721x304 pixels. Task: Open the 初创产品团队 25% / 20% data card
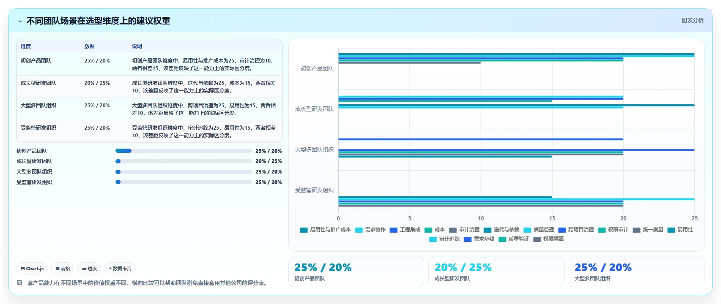click(x=356, y=271)
